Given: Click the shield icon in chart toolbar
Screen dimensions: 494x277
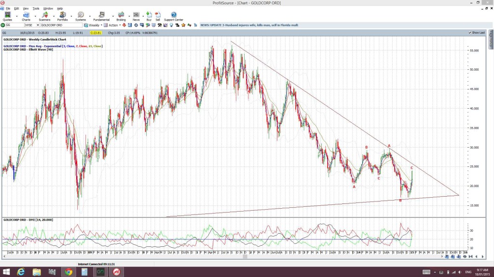Looking at the screenshot, I should coord(154,25).
